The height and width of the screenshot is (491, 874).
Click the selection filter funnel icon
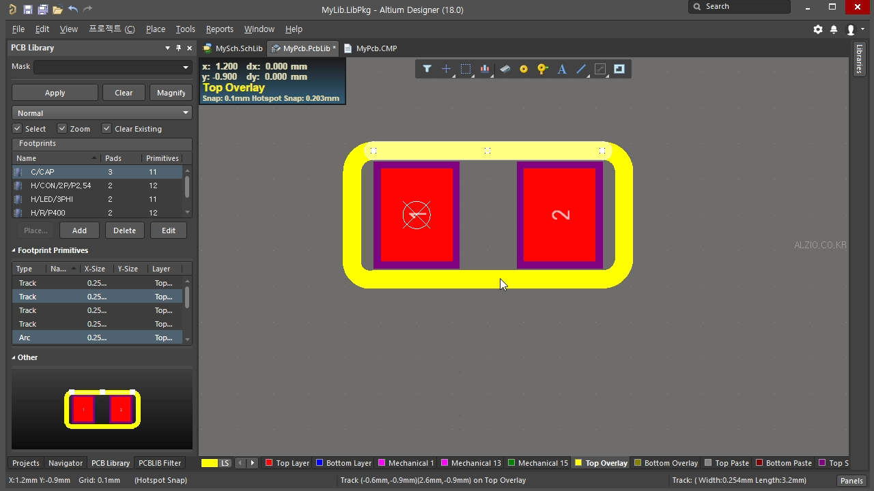point(427,69)
